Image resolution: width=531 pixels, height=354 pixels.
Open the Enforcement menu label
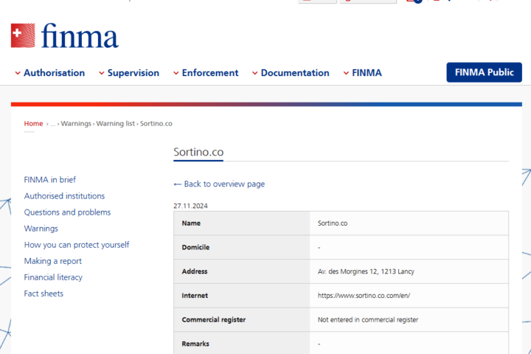pyautogui.click(x=210, y=73)
